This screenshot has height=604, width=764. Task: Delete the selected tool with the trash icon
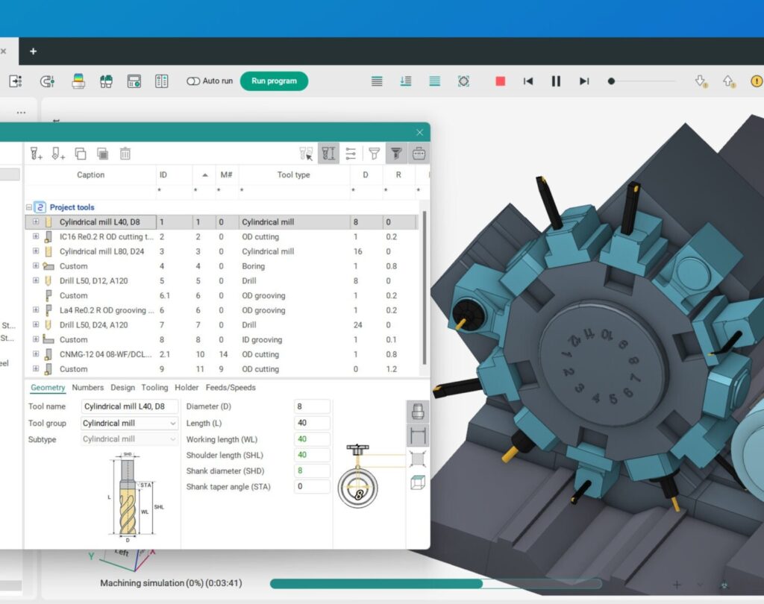point(125,154)
